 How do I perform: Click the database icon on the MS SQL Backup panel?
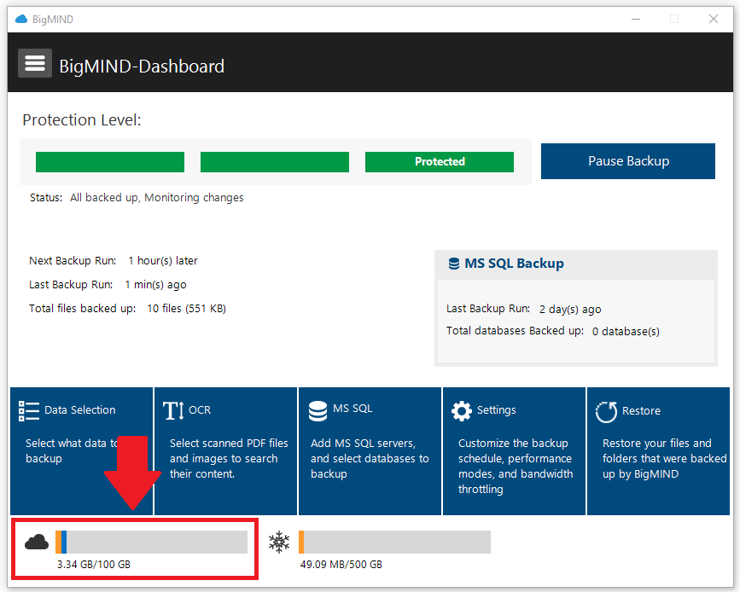click(x=453, y=264)
